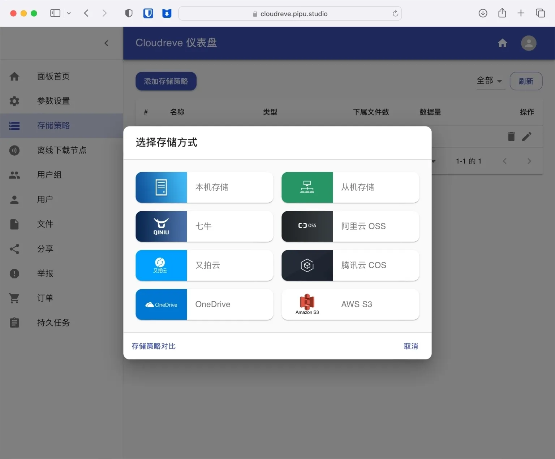The height and width of the screenshot is (459, 555).
Task: Refresh the list with 刷新 button
Action: 526,81
